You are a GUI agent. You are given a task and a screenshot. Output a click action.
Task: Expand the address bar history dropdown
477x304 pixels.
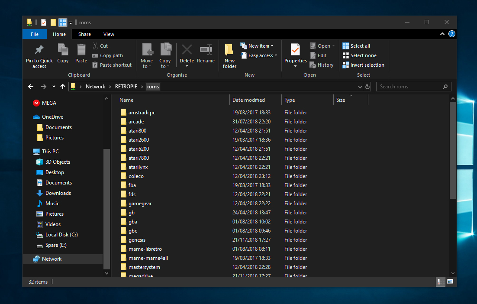pyautogui.click(x=360, y=87)
